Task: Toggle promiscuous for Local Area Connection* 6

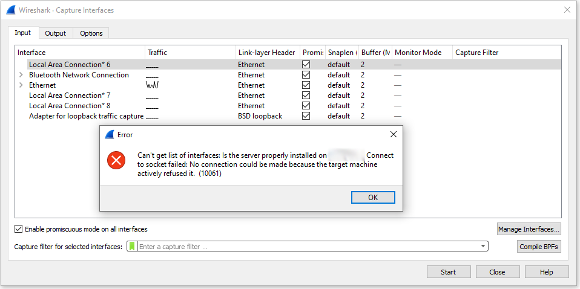Action: point(306,64)
